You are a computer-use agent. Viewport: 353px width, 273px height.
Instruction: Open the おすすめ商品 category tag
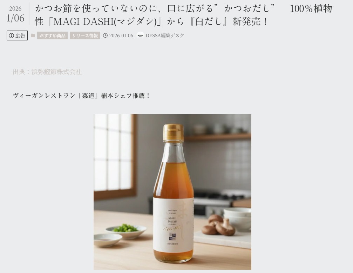pyautogui.click(x=52, y=35)
